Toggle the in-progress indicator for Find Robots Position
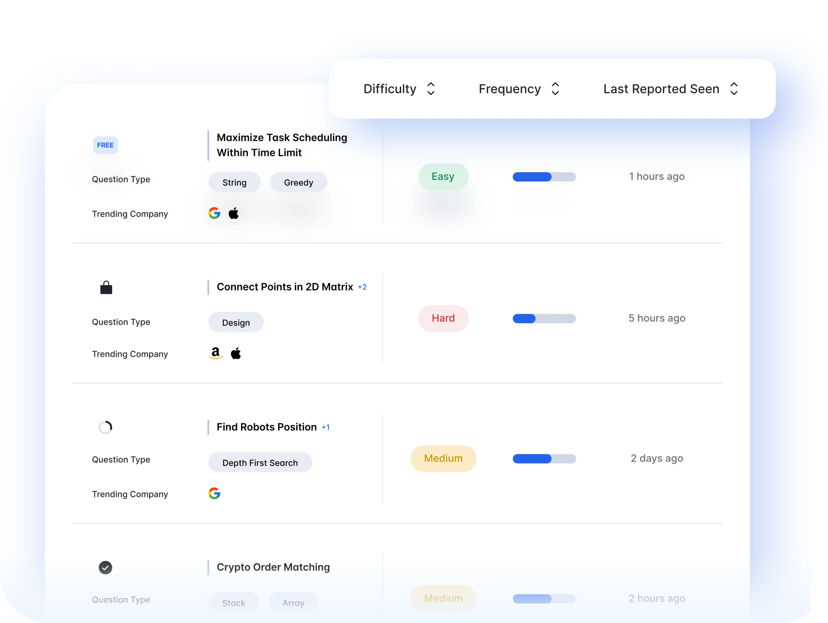Image resolution: width=828 pixels, height=623 pixels. point(106,427)
